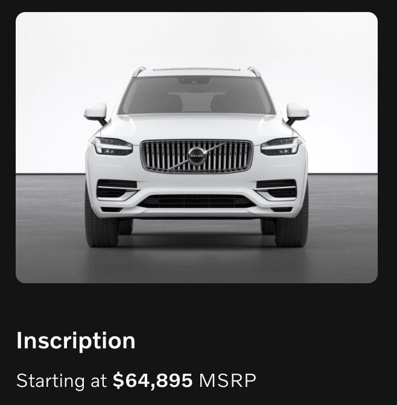Click the chrome vertical-bar front grille
This screenshot has height=405, width=397.
(197, 157)
